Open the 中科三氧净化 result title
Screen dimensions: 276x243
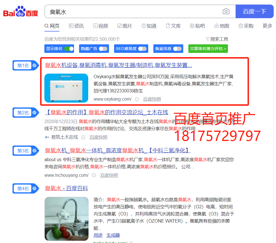118,151
